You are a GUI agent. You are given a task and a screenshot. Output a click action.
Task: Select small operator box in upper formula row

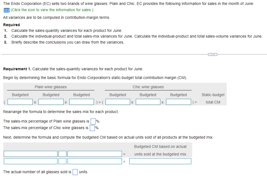coord(63,154)
